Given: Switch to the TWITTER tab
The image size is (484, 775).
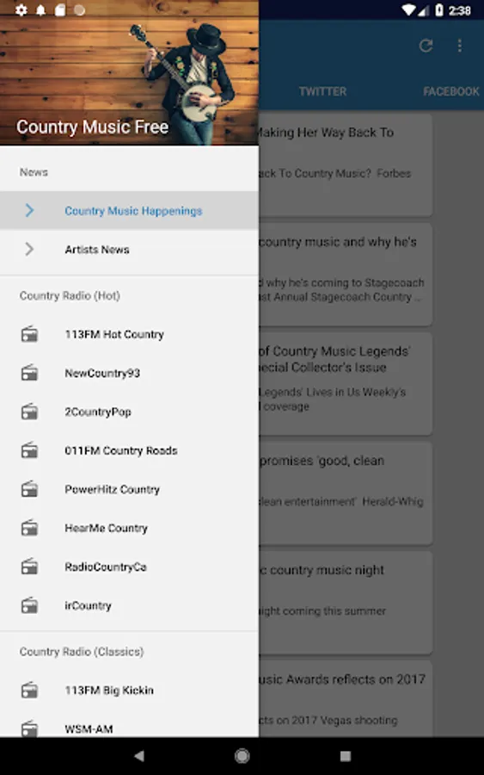Looking at the screenshot, I should pos(322,91).
